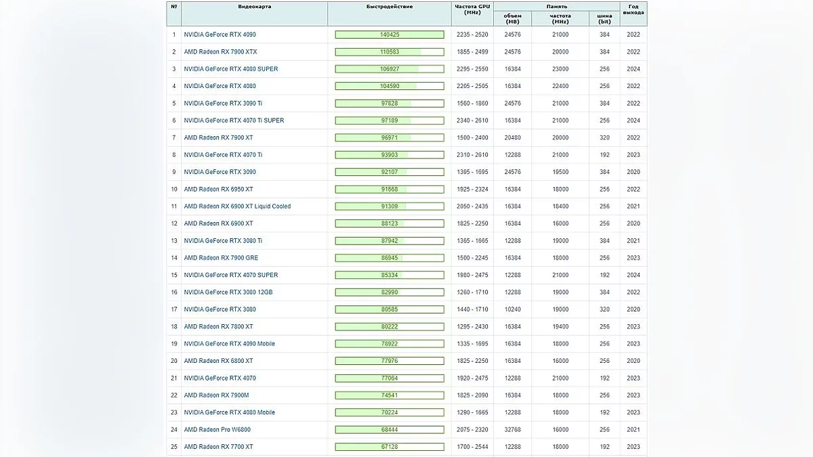This screenshot has height=457, width=813.
Task: Click the 110583 performance bar
Action: (390, 51)
